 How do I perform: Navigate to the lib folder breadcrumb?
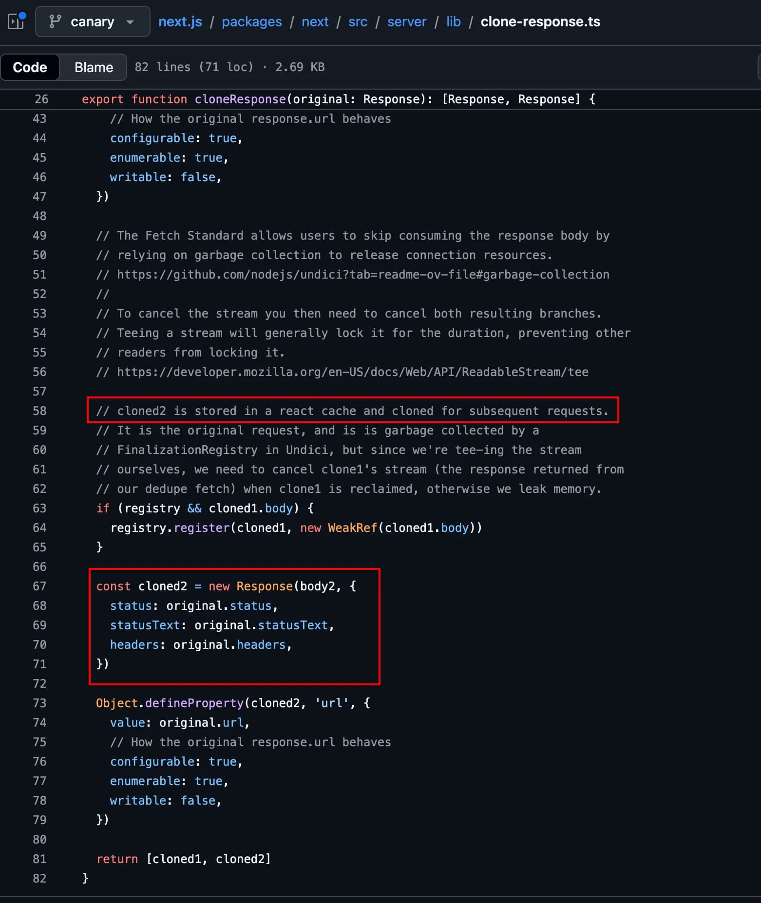pyautogui.click(x=453, y=21)
